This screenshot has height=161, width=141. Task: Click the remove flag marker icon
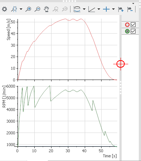pyautogui.click(x=130, y=9)
